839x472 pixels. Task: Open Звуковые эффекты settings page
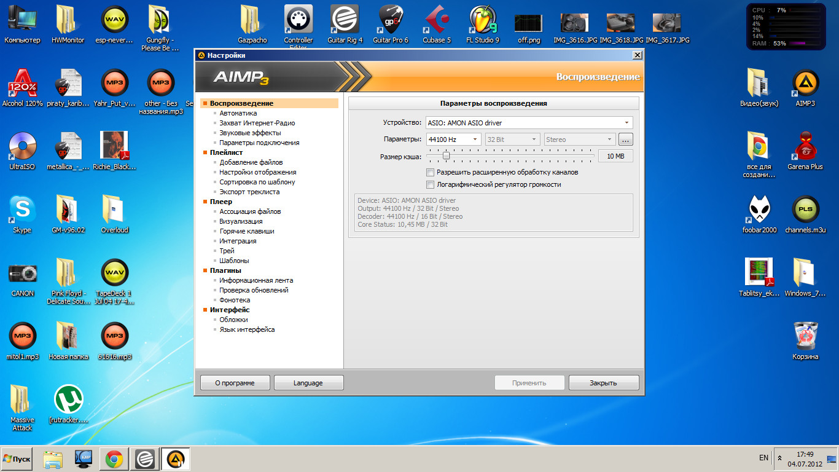[x=251, y=133]
